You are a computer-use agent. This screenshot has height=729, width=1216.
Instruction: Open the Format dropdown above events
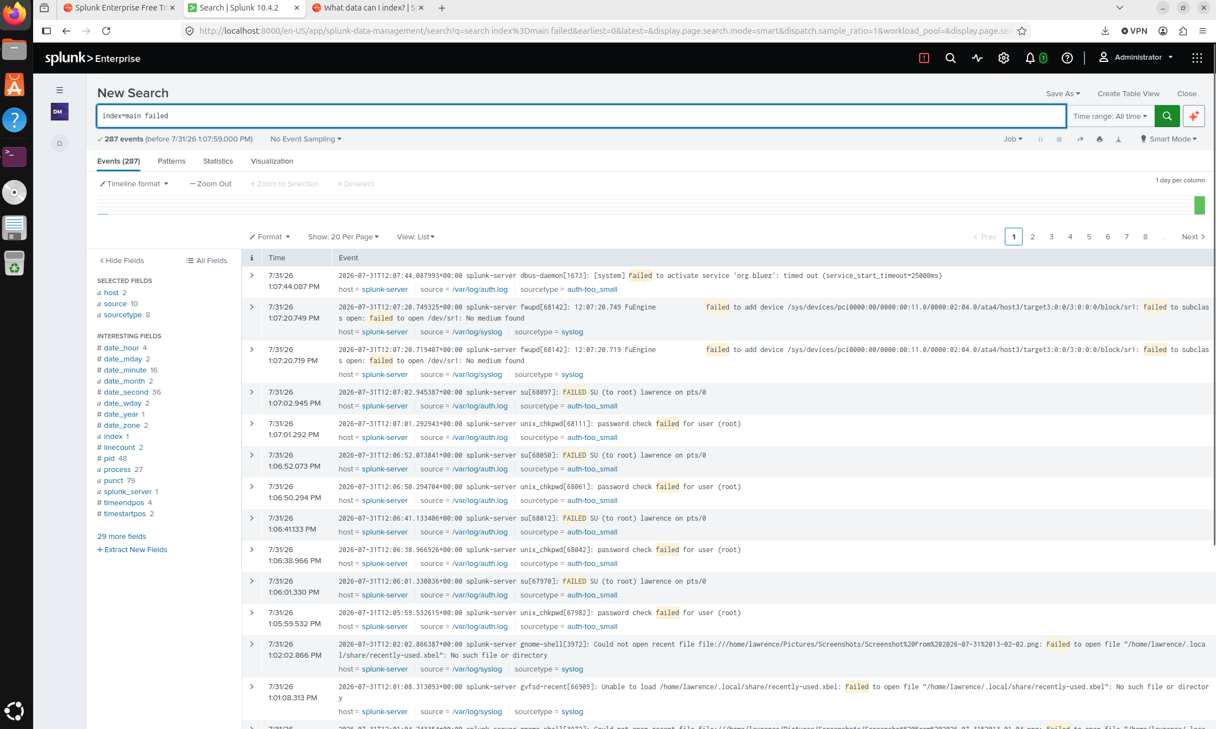[x=270, y=237]
